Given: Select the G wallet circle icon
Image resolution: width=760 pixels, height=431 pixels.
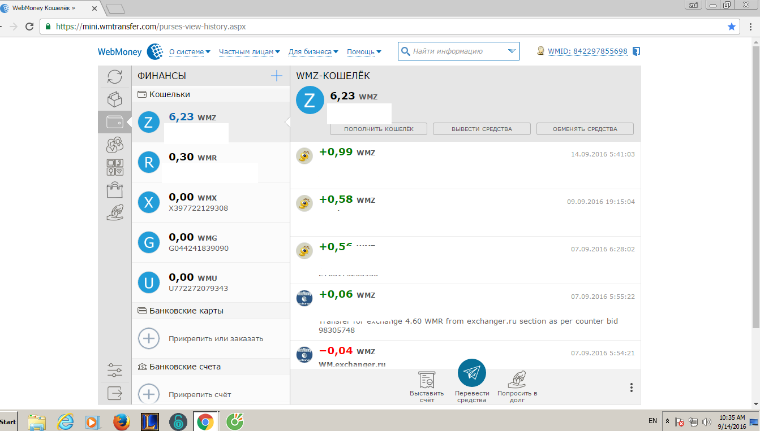Looking at the screenshot, I should tap(149, 243).
